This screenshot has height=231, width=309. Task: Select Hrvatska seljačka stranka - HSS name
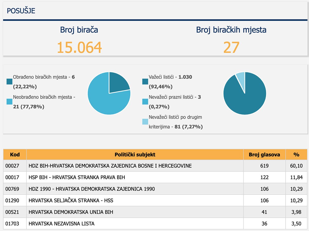pos(71,200)
